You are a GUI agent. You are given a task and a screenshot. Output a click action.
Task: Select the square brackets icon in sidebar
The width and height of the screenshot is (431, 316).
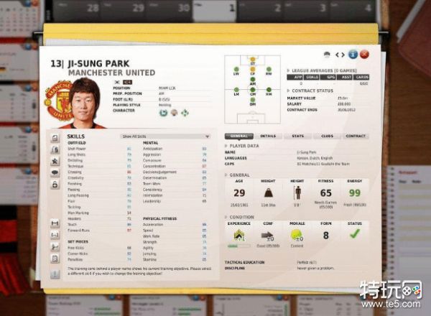point(55,236)
